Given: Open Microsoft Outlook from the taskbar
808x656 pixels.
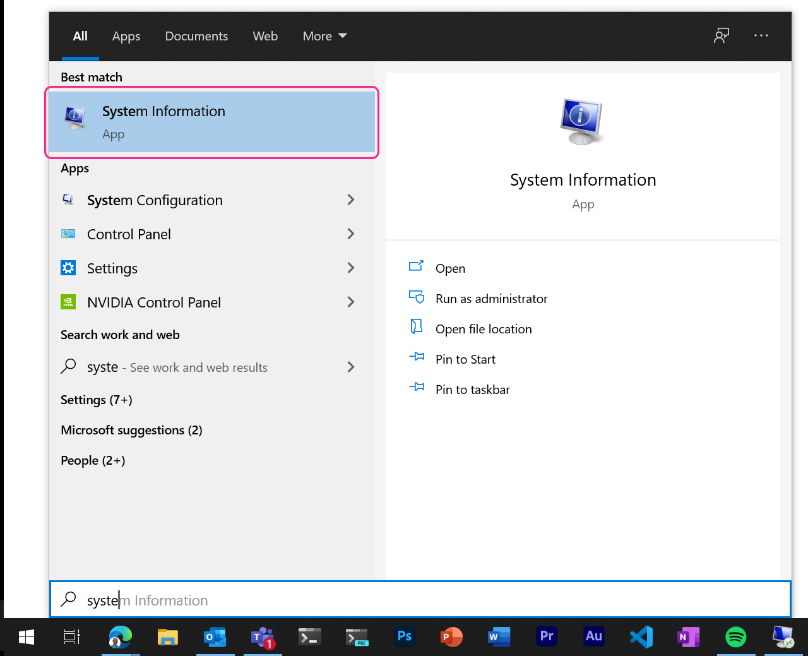Looking at the screenshot, I should pos(215,637).
